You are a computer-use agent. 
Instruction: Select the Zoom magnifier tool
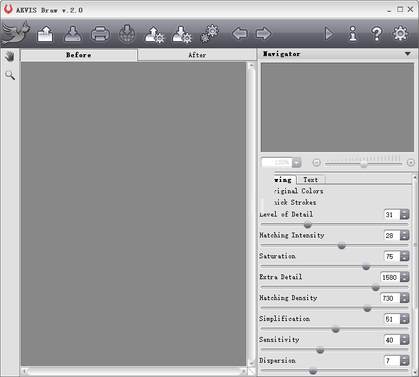tap(10, 75)
